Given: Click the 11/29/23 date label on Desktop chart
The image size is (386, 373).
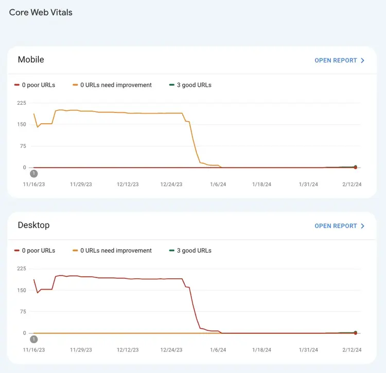Looking at the screenshot, I should tap(81, 350).
